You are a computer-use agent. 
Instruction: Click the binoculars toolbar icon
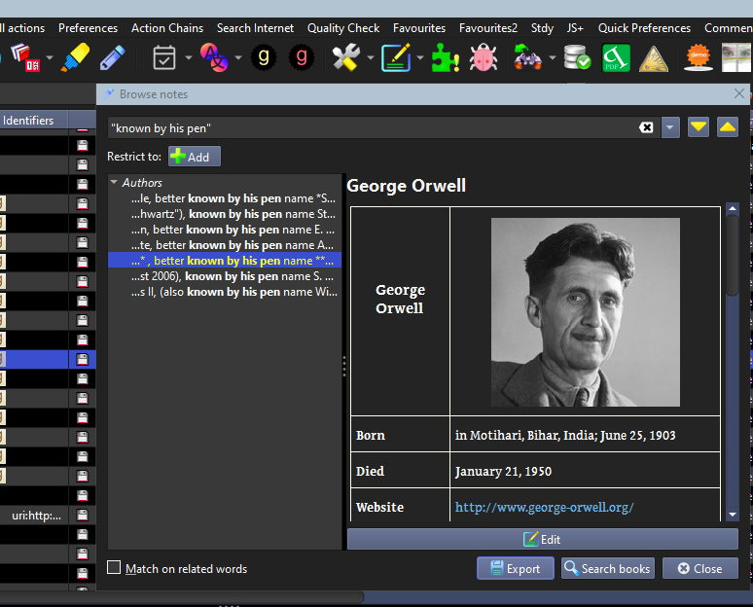[x=527, y=57]
